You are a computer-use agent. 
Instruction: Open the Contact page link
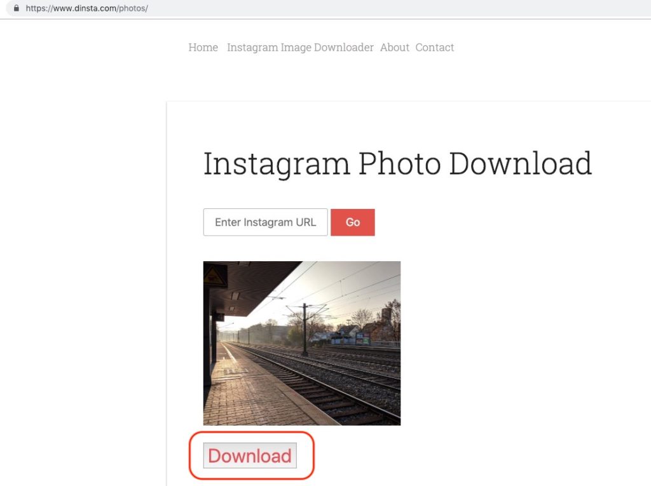pos(435,47)
